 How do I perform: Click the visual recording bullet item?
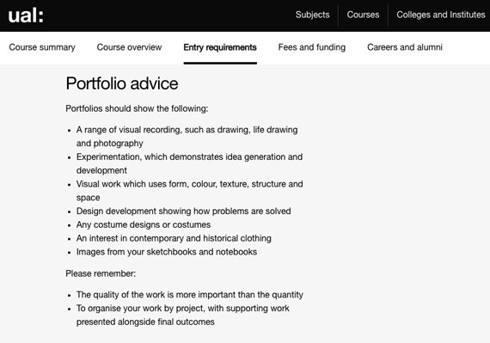click(187, 136)
